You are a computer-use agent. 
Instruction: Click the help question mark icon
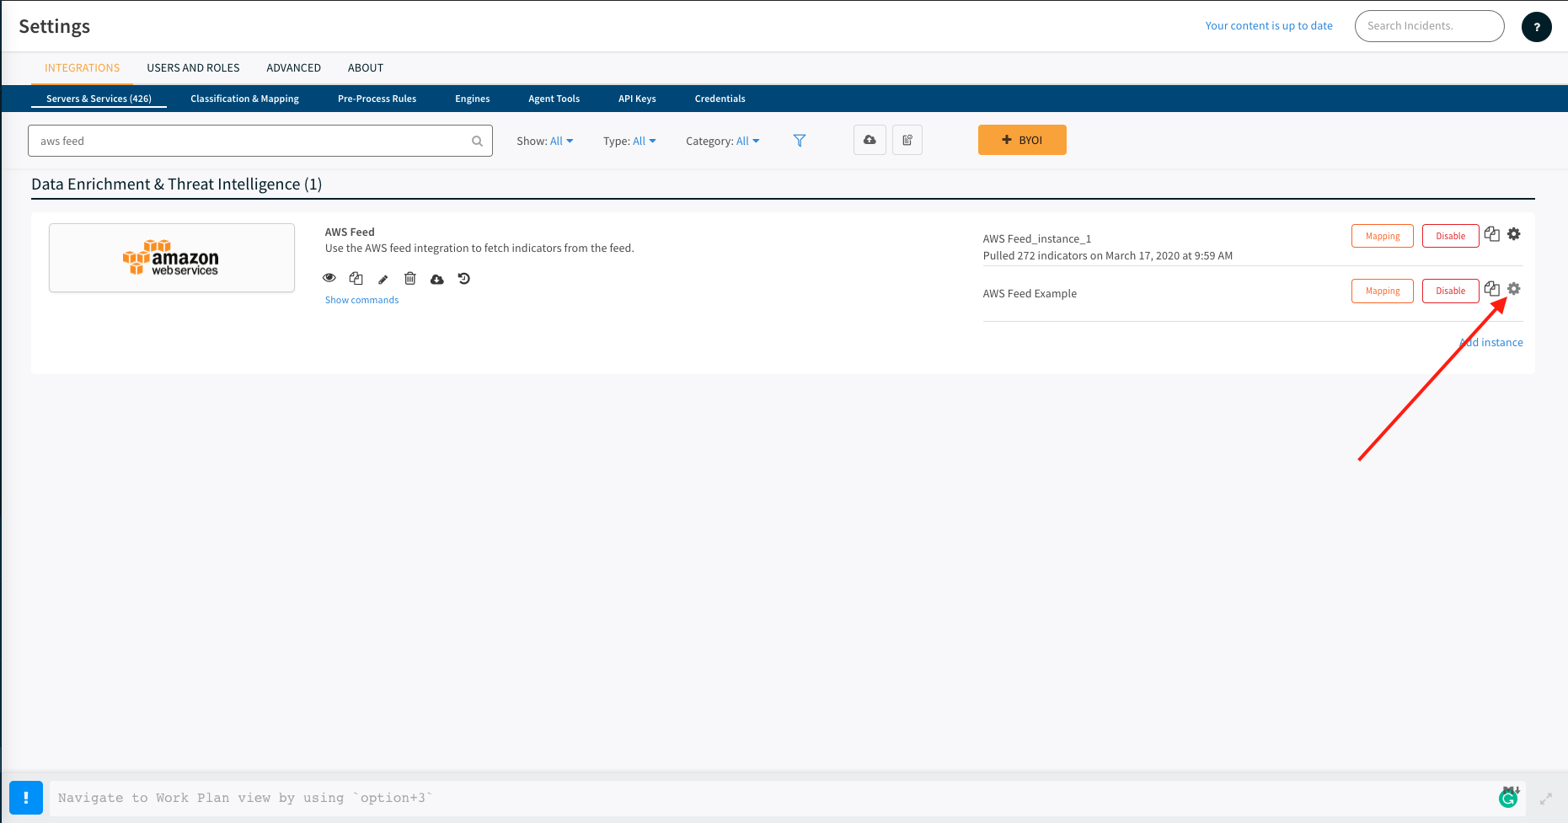click(1536, 26)
